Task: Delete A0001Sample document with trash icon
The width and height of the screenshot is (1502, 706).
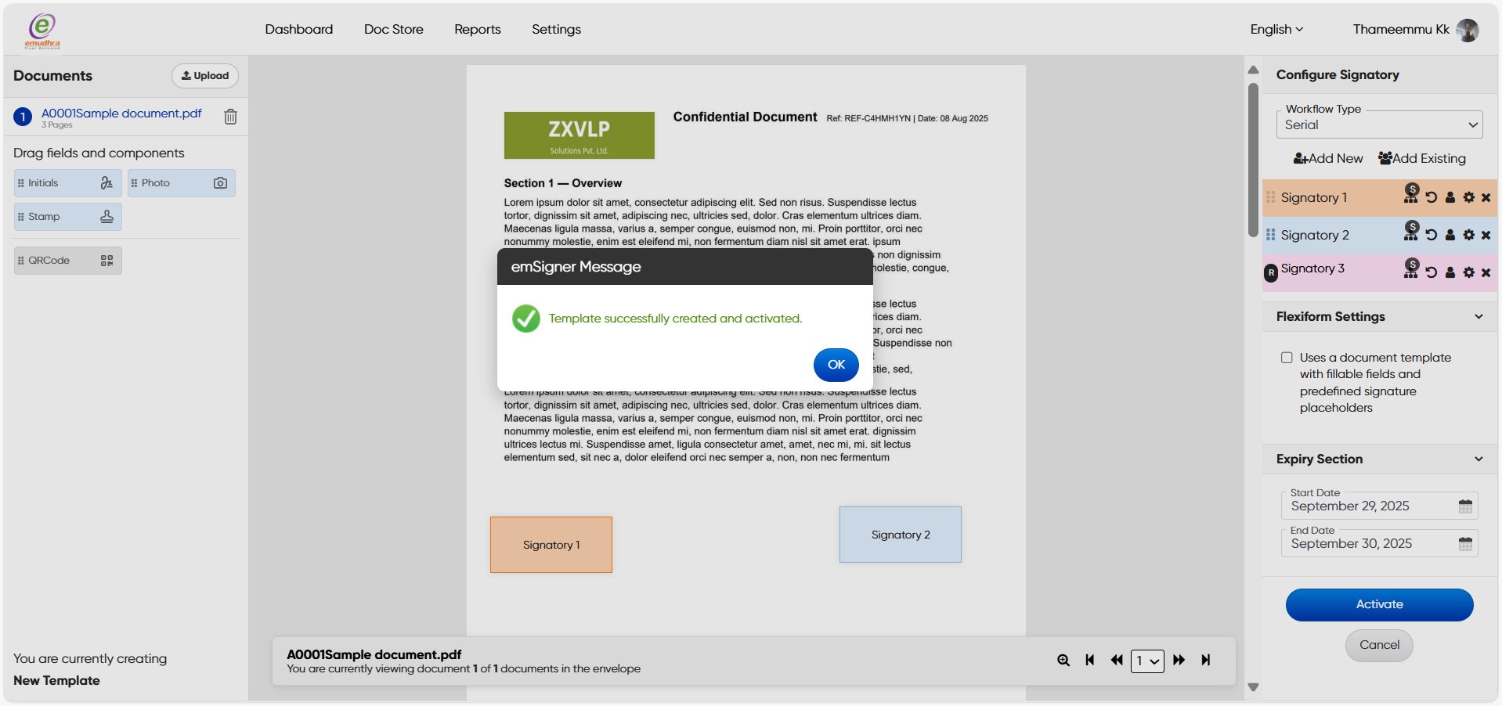Action: pyautogui.click(x=230, y=117)
